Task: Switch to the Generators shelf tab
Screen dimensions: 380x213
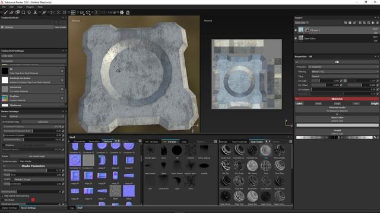Action: coord(94,141)
